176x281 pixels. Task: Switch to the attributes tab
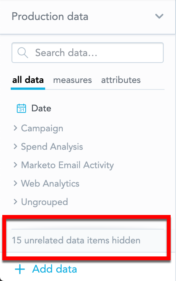(x=121, y=80)
